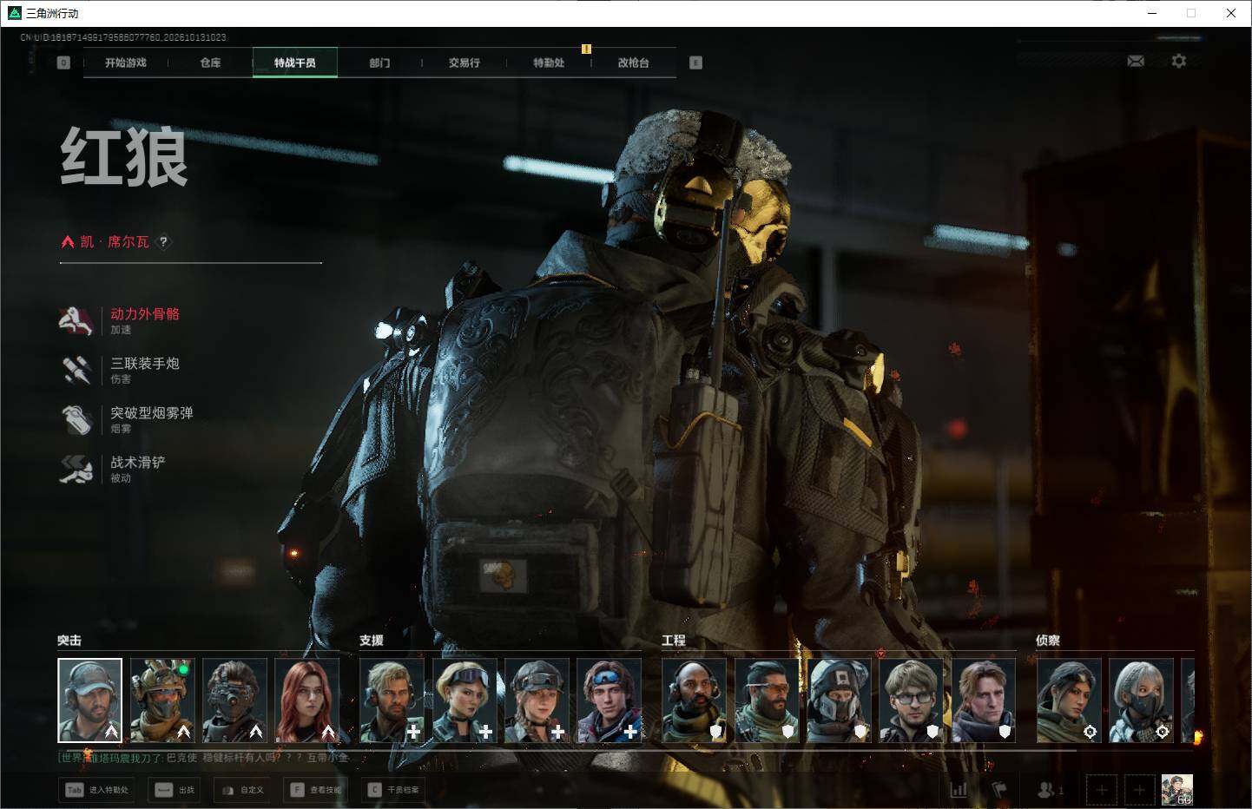The image size is (1252, 809).
Task: Select the 三联装手炮 skill icon
Action: [76, 371]
